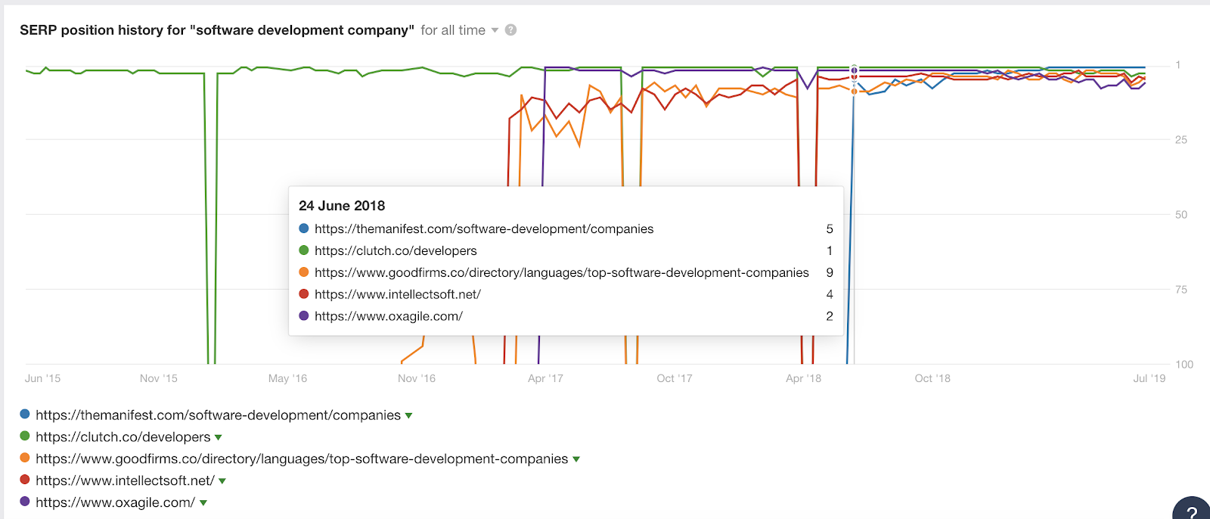1210x519 pixels.
Task: Click the goodfirms.co top-software-development-companies legend link
Action: pos(302,459)
